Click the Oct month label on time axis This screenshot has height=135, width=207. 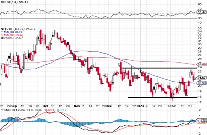point(45,106)
